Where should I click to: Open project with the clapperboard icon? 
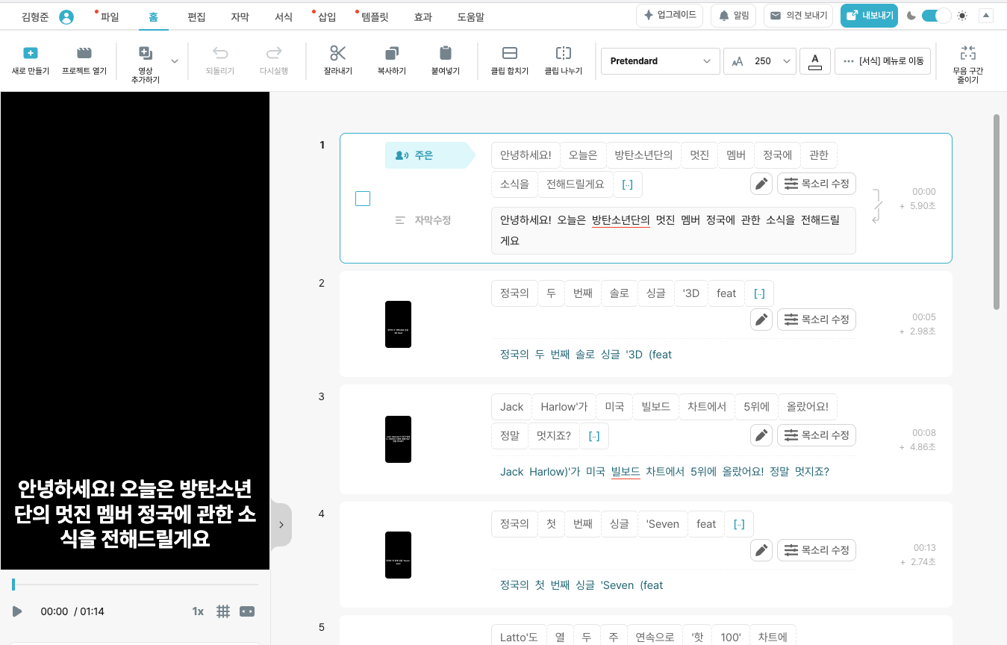click(84, 53)
